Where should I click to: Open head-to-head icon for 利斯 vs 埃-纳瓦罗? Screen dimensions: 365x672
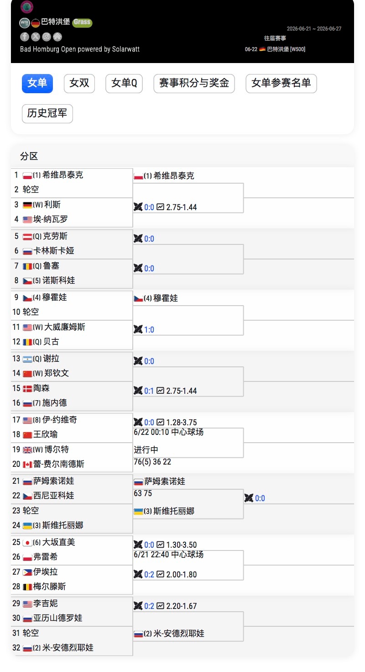(138, 207)
